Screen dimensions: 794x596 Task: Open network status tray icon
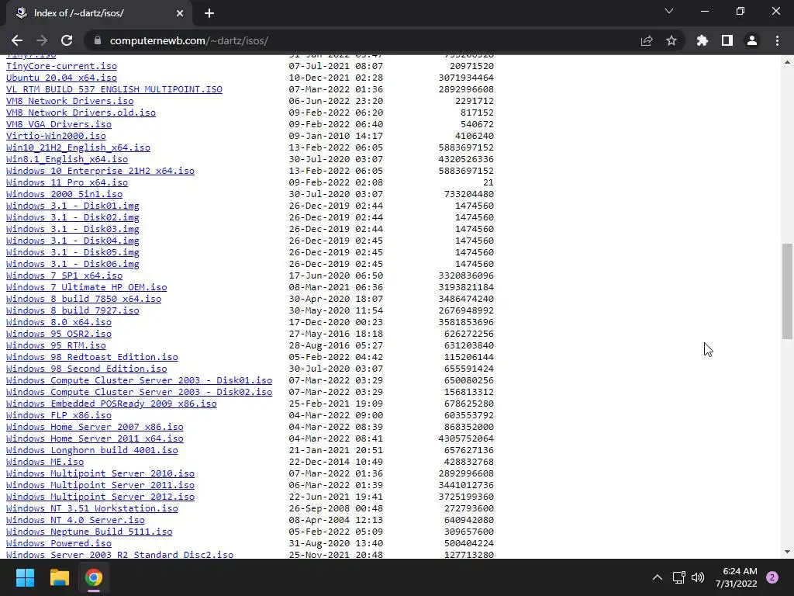click(678, 577)
